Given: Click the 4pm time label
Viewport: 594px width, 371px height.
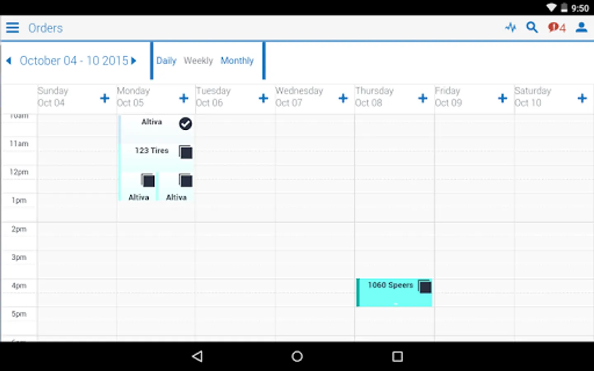Looking at the screenshot, I should point(19,285).
